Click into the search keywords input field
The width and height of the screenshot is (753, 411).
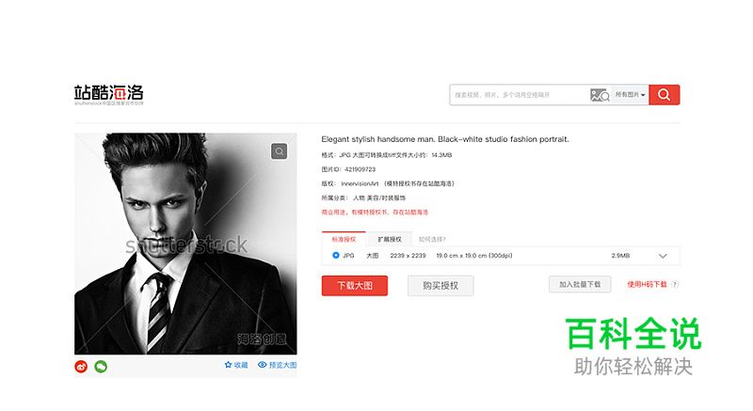click(520, 95)
